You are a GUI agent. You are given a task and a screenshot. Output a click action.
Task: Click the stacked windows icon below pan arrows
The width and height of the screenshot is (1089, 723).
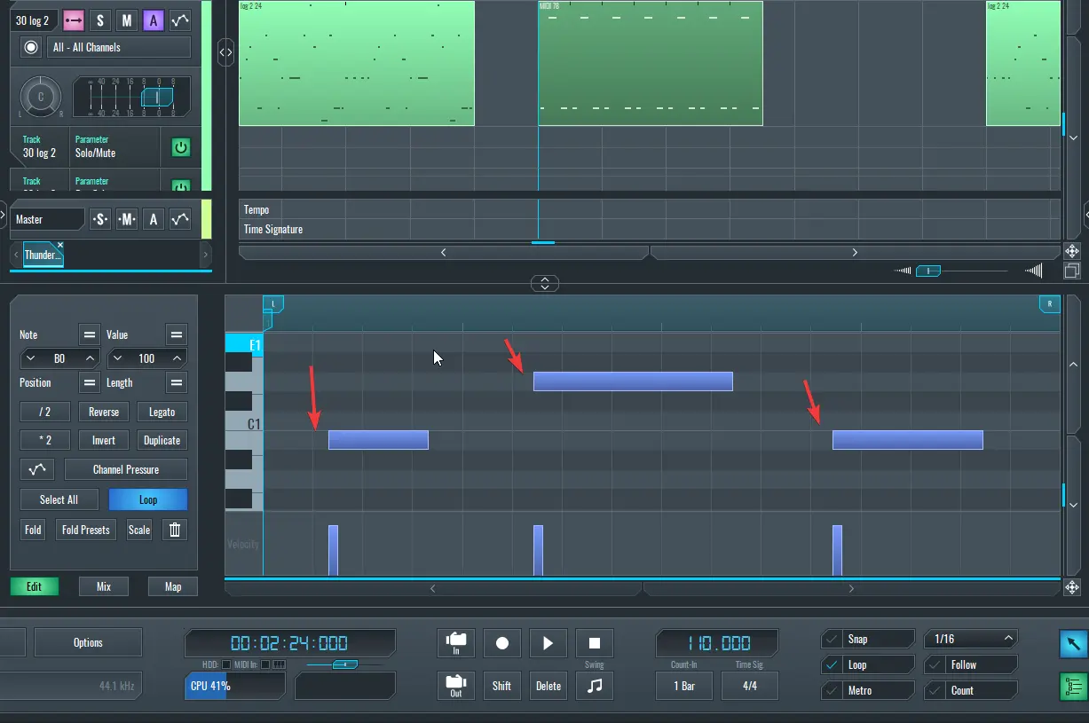pyautogui.click(x=1072, y=271)
